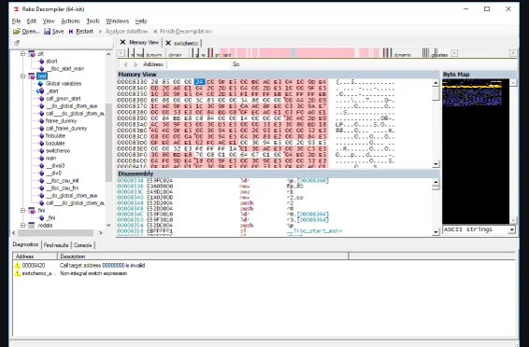Click Finish Decompilation in the toolbar
Image resolution: width=529 pixels, height=347 pixels.
coord(182,32)
